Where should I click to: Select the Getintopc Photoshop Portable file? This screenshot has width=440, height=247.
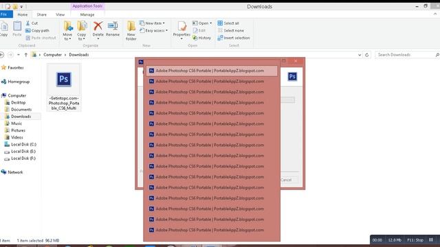point(64,87)
